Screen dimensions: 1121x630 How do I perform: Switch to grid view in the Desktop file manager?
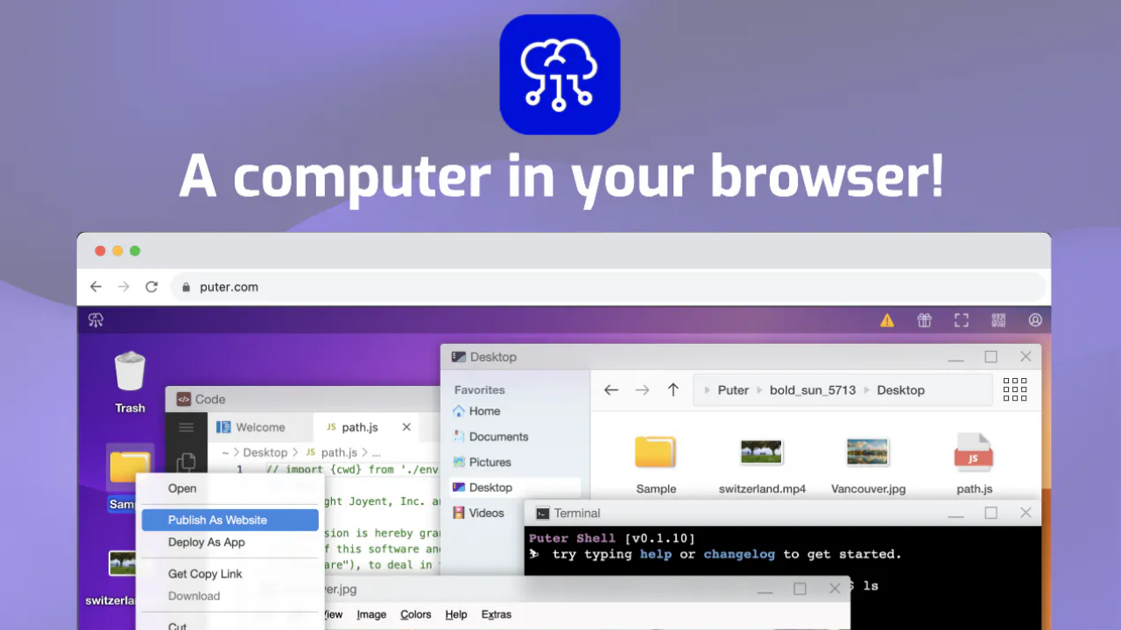tap(1014, 389)
